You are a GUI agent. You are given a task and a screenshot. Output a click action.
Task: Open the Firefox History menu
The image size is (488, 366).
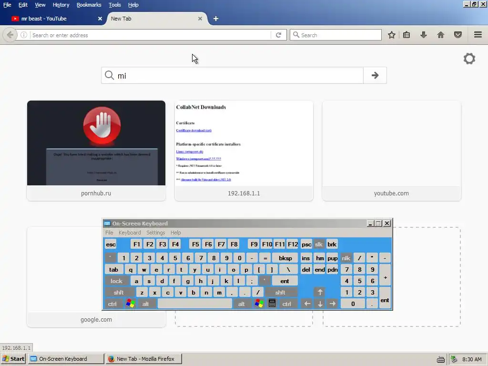(x=61, y=5)
